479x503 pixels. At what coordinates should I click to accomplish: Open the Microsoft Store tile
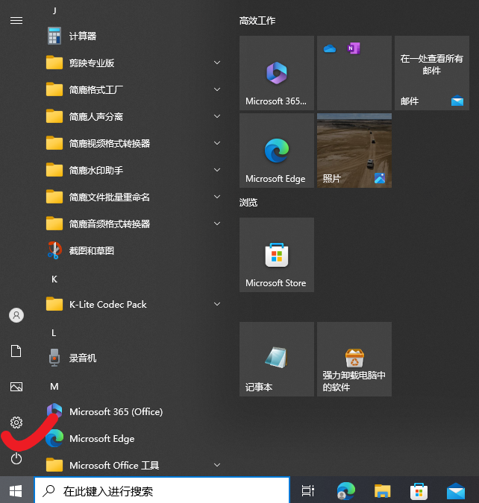277,255
